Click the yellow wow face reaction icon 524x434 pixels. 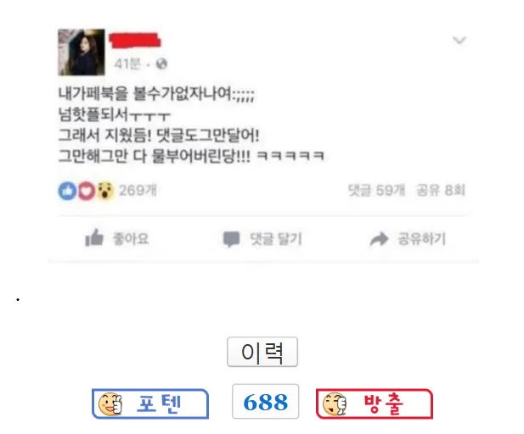point(105,191)
